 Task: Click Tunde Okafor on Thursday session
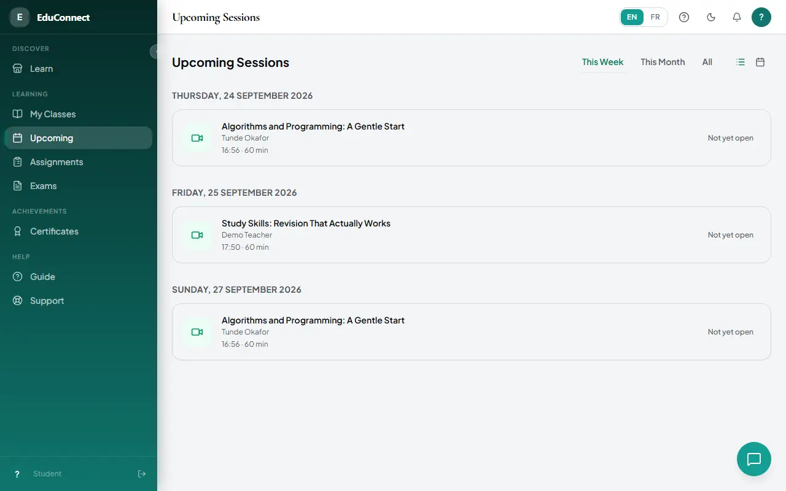(x=246, y=138)
